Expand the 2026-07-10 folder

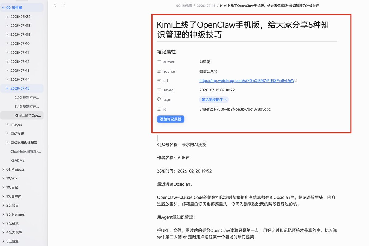(7, 44)
